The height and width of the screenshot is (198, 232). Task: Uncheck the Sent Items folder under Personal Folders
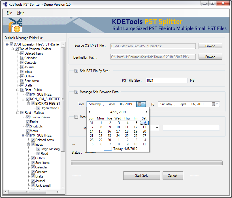(22, 81)
